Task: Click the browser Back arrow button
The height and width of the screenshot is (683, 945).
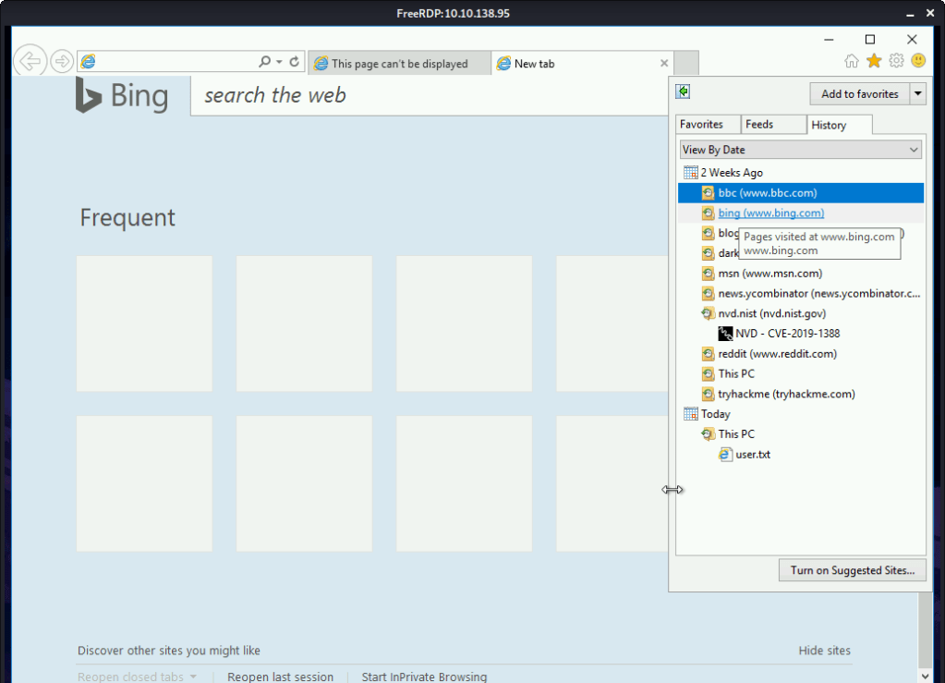Action: point(30,62)
